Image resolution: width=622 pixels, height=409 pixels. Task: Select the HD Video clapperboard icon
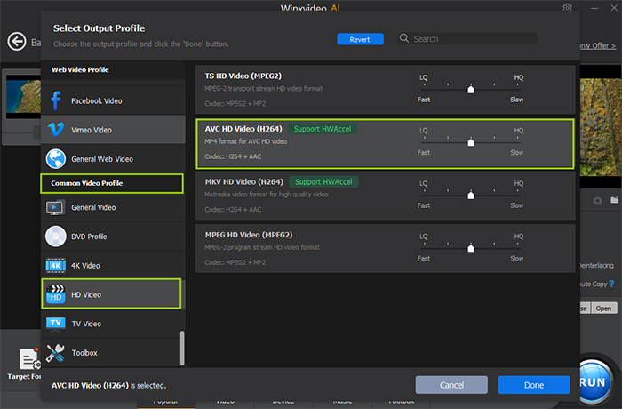tap(55, 294)
